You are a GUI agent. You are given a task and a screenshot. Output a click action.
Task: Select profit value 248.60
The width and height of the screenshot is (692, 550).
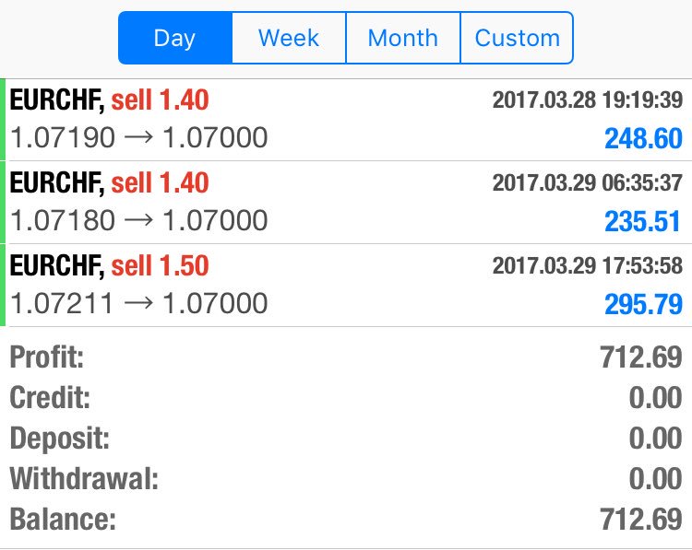(643, 138)
